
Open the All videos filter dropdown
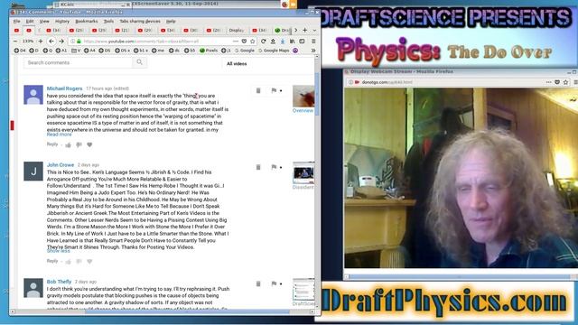coord(237,64)
